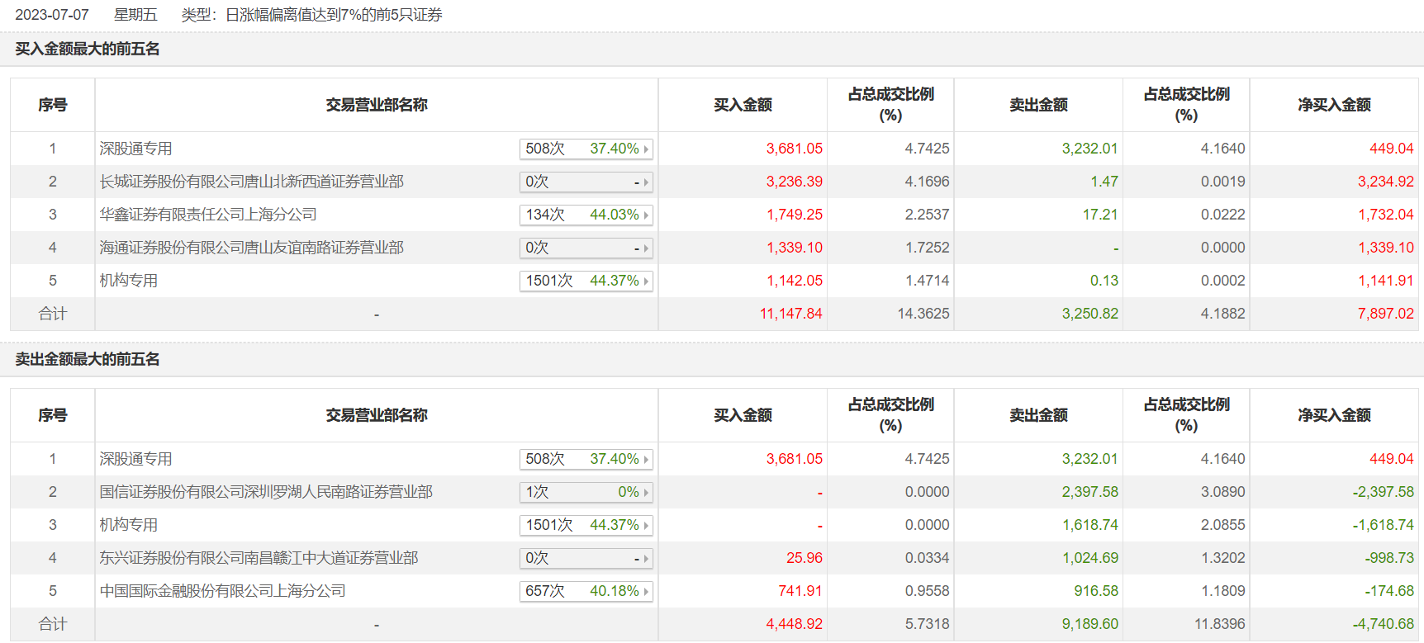Open 中国国际金融股份有限公司上海分公司 link
The width and height of the screenshot is (1424, 643).
(x=222, y=591)
